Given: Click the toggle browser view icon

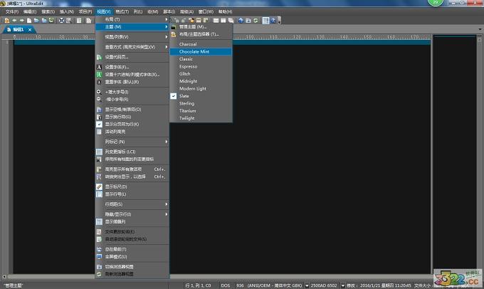Looking at the screenshot, I should click(x=99, y=266).
